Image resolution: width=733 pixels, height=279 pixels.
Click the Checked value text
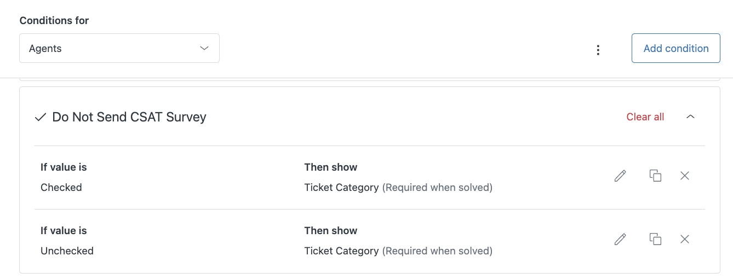[x=61, y=188]
